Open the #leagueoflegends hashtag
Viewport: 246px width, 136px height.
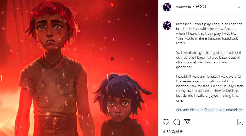click(204, 110)
